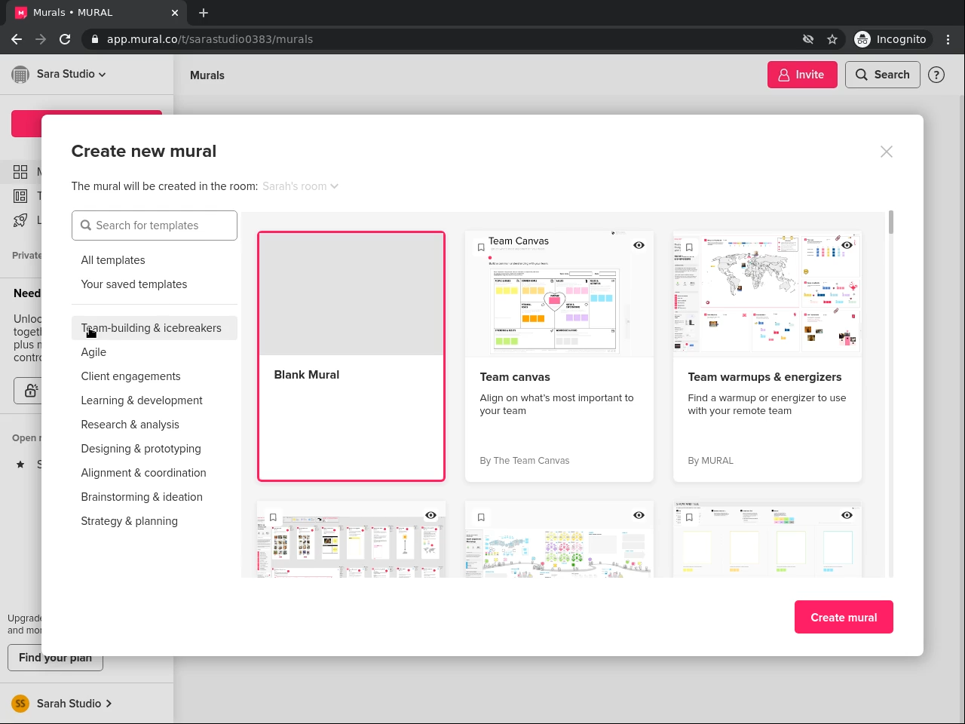Open a new browser tab
The width and height of the screenshot is (965, 724).
[x=204, y=13]
